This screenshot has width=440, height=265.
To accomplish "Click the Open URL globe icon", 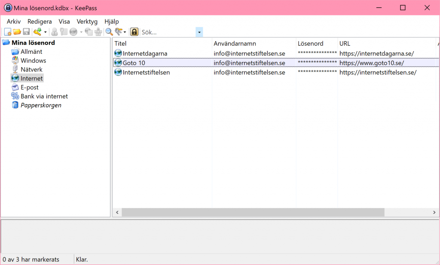I will tap(73, 32).
